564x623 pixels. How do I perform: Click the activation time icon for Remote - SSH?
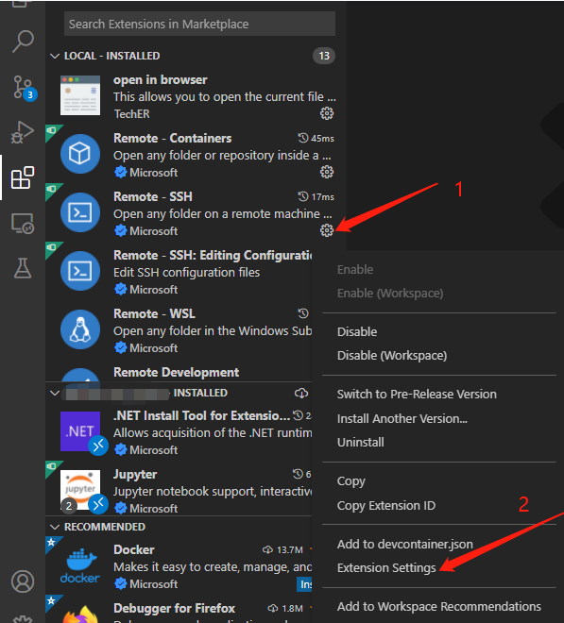click(303, 196)
